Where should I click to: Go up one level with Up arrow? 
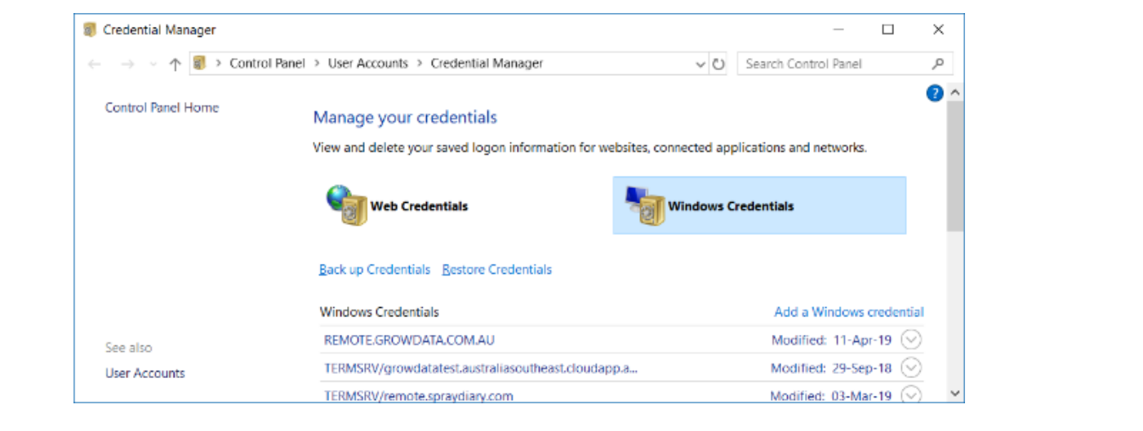tap(174, 64)
